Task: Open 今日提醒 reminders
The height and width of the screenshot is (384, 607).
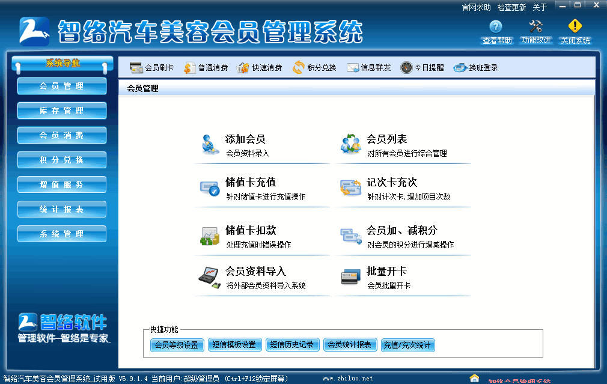Action: [x=422, y=68]
